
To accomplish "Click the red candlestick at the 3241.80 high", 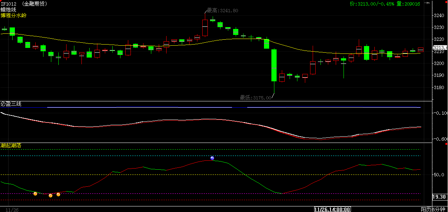I will point(205,28).
